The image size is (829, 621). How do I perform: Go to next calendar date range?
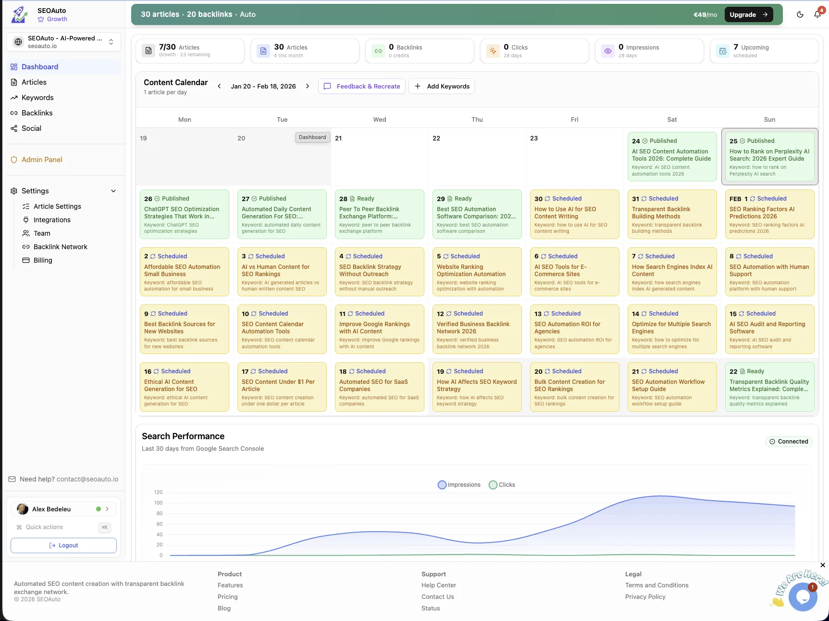point(308,86)
